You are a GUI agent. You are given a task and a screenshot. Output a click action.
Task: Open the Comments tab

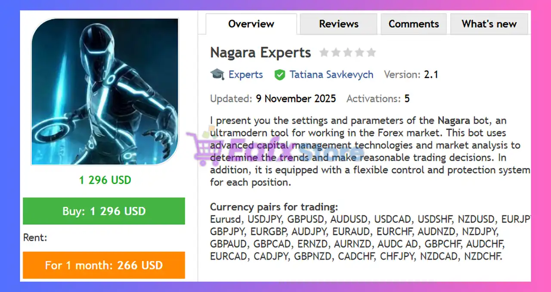point(414,24)
